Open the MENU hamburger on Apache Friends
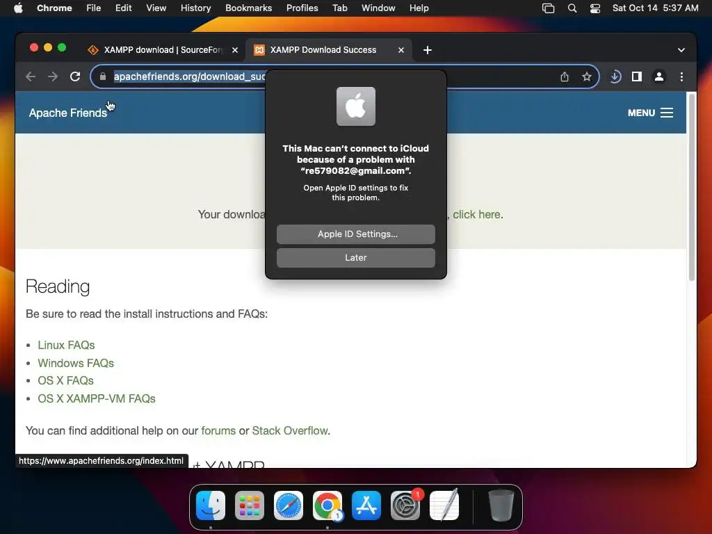The image size is (712, 534). tap(650, 113)
